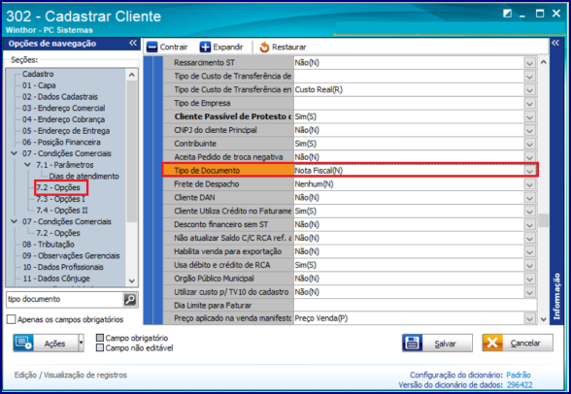Click the Padrão dictionary configuration link
Image resolution: width=571 pixels, height=394 pixels.
519,375
